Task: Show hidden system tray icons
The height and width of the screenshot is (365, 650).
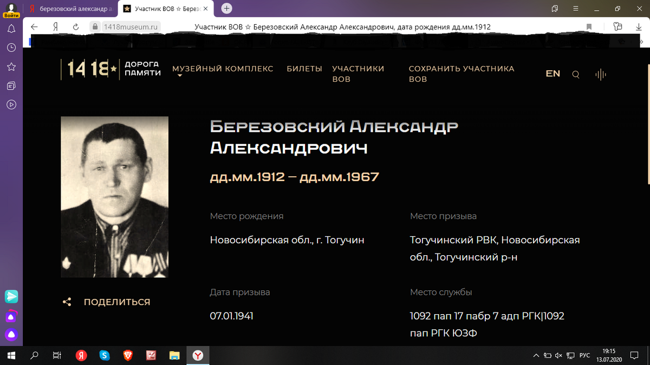Action: [536, 355]
